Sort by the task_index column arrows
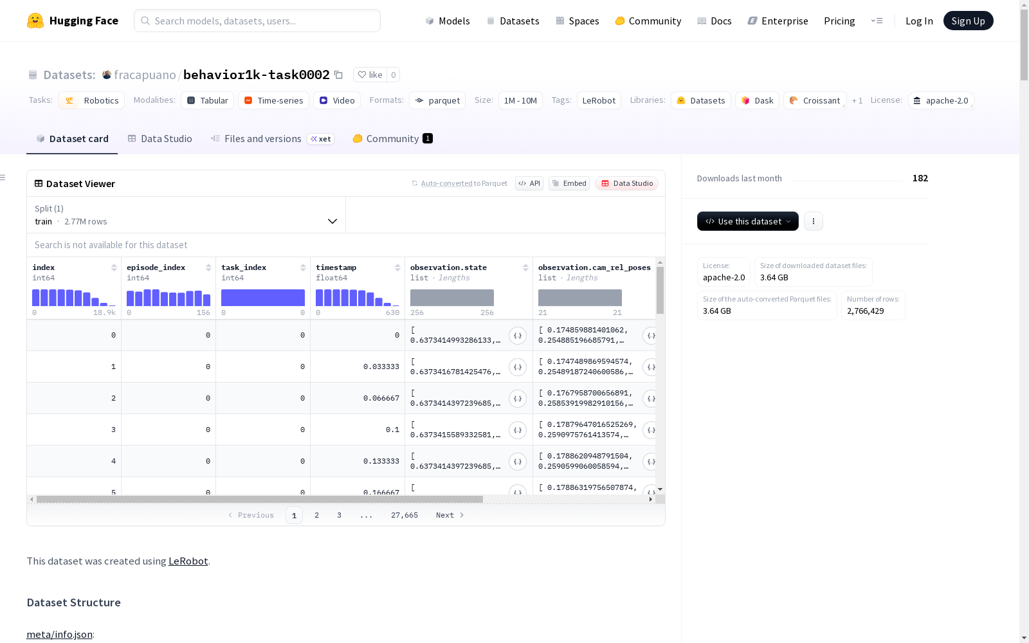Image resolution: width=1029 pixels, height=643 pixels. pyautogui.click(x=303, y=267)
